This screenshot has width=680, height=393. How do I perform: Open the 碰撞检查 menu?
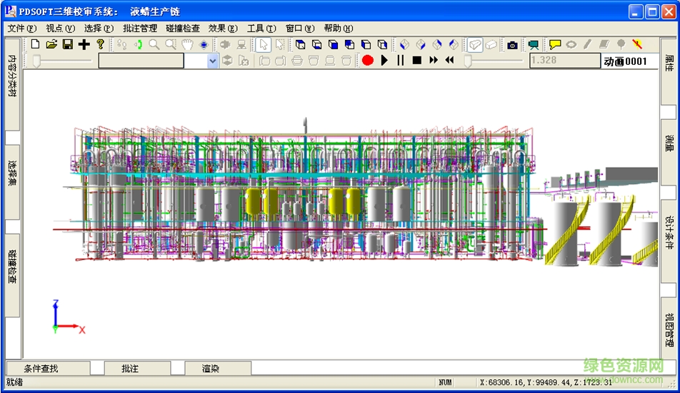183,29
